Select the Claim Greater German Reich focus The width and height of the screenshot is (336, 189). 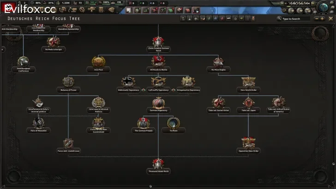158,42
